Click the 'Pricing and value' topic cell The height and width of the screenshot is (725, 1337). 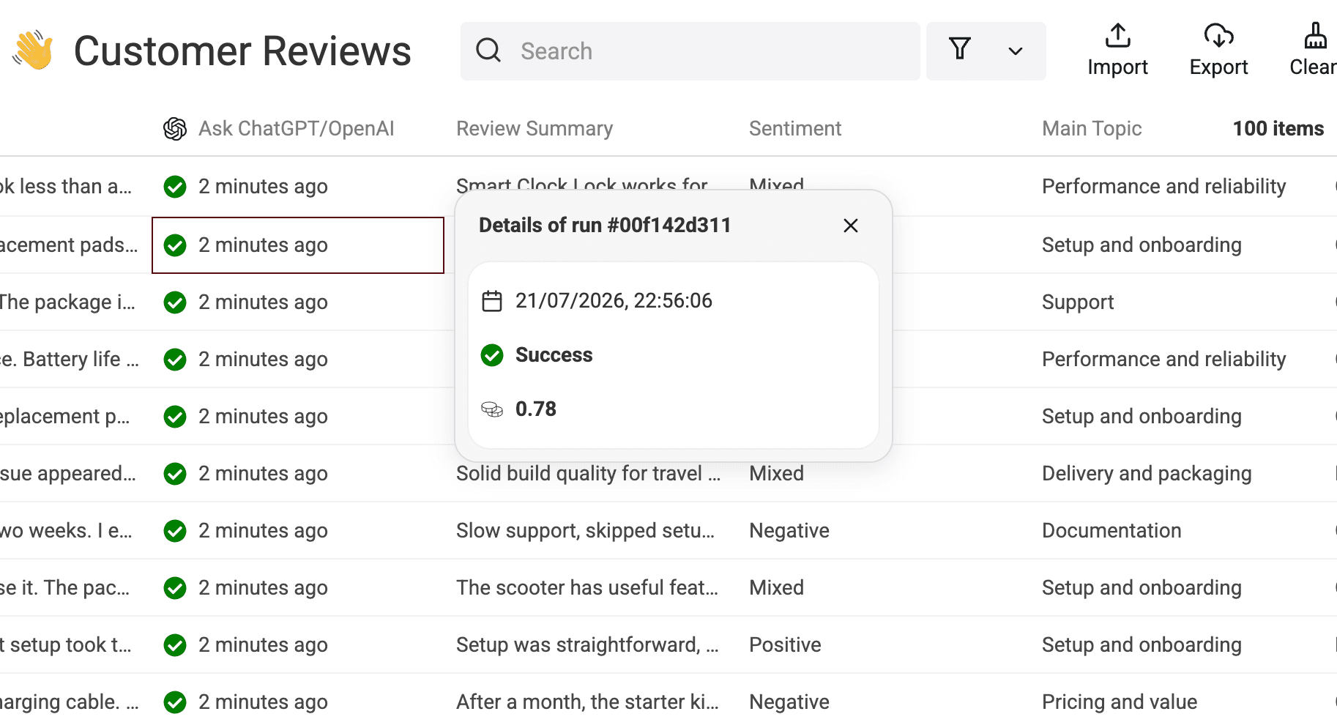pyautogui.click(x=1120, y=702)
